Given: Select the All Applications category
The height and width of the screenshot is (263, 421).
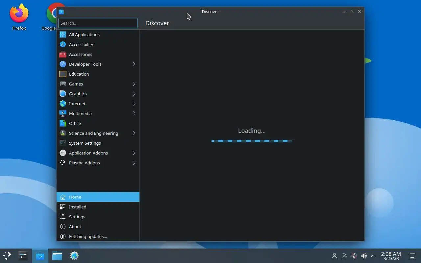Looking at the screenshot, I should pos(98,35).
